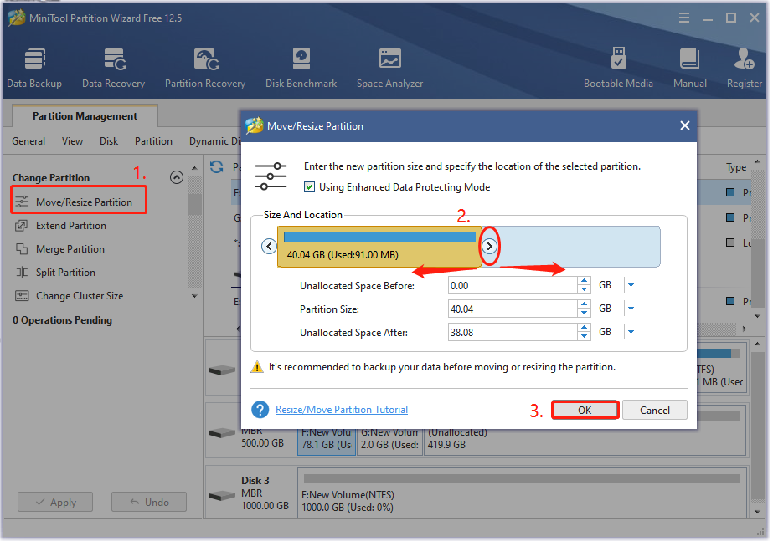Click the Move/Resize Partition sidebar icon
This screenshot has width=773, height=541.
click(x=22, y=202)
